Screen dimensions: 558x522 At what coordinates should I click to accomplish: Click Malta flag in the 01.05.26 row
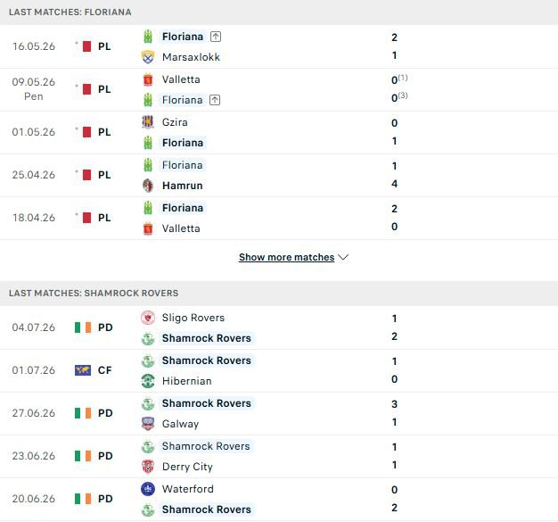point(86,132)
